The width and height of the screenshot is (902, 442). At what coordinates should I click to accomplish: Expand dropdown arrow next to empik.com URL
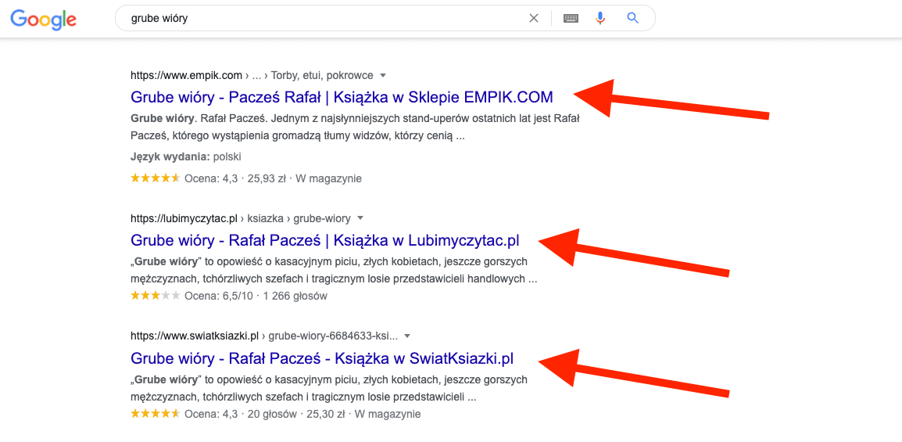383,76
